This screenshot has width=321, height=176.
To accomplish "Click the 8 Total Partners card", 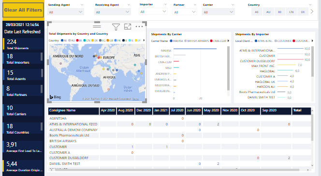I will 23,91.
